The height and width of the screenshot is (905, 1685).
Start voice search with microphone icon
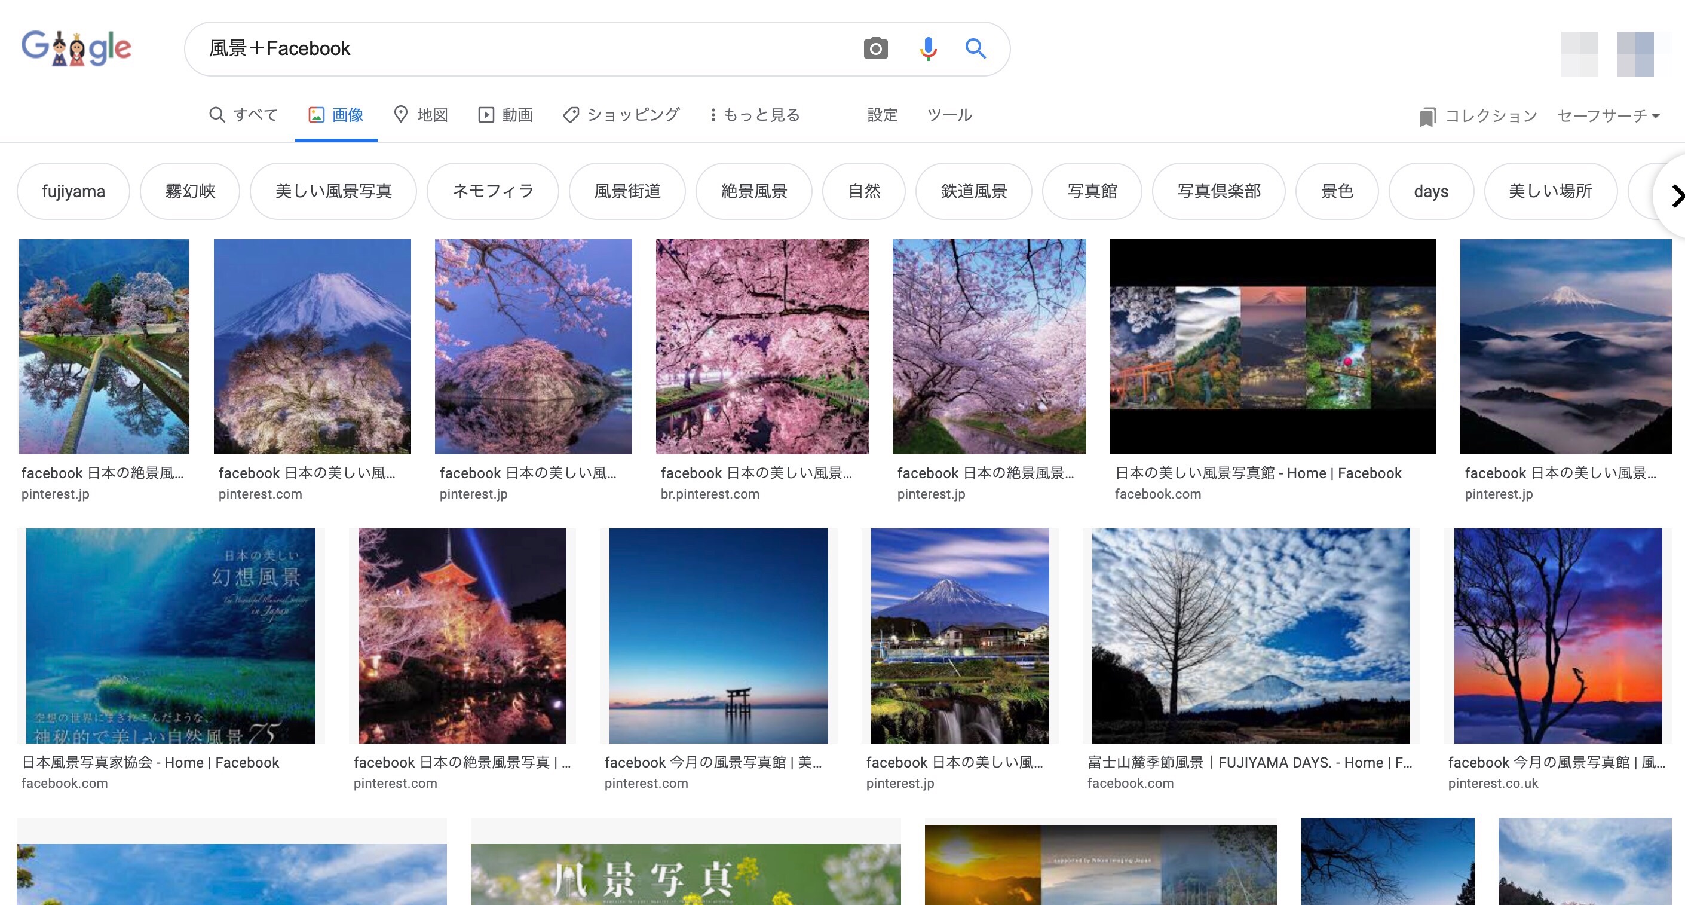[927, 48]
